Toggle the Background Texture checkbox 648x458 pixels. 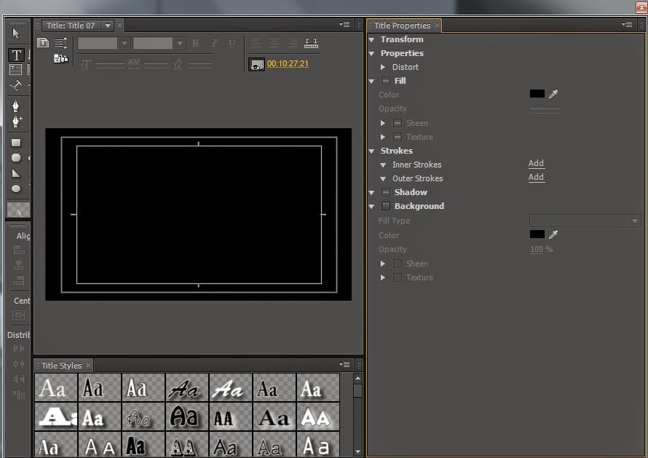pos(397,277)
